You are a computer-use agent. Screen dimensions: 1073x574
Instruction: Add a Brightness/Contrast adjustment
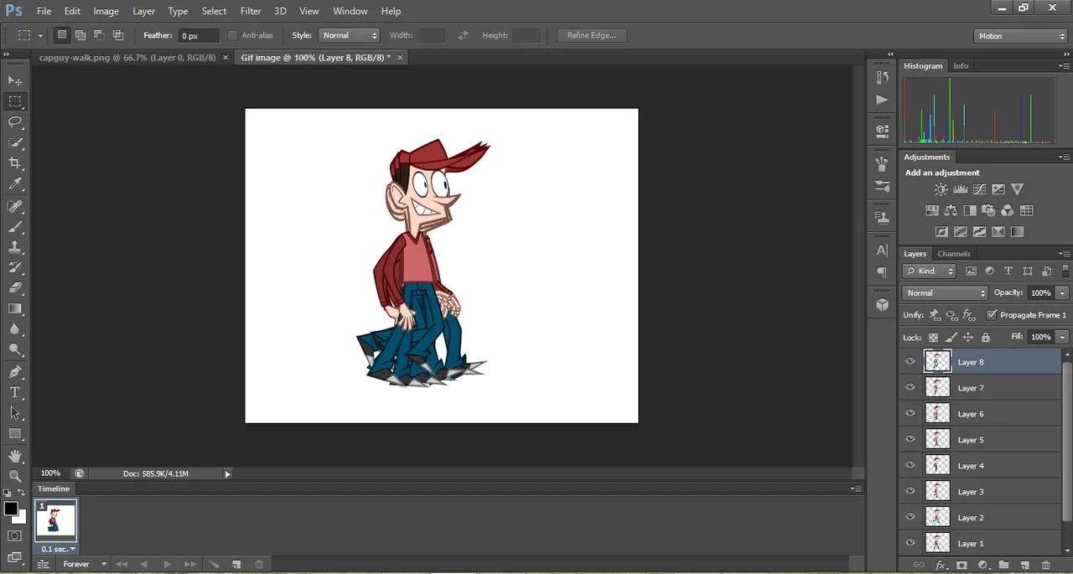(x=941, y=189)
